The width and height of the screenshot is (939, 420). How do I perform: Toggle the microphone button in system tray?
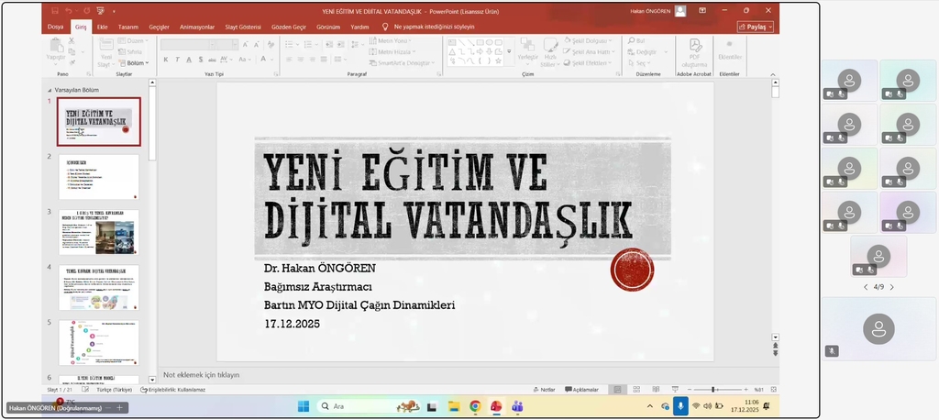[x=679, y=405]
